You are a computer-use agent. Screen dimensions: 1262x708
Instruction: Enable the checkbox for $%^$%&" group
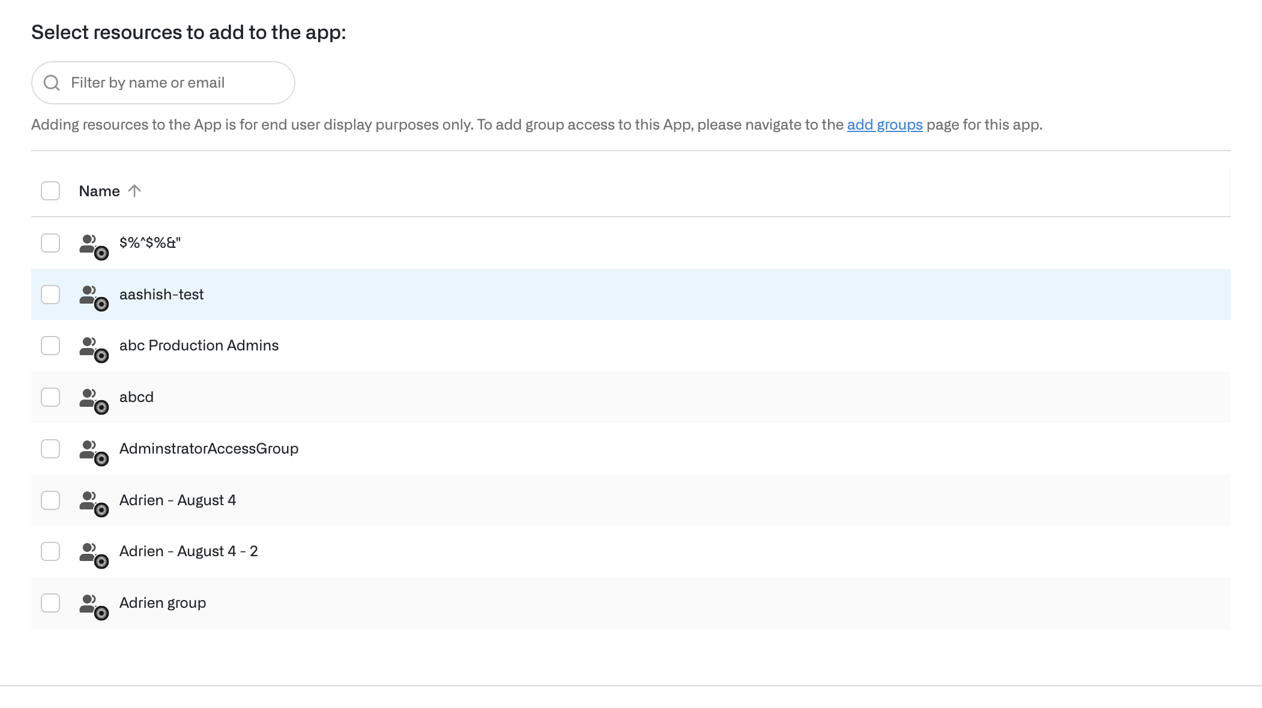point(50,243)
